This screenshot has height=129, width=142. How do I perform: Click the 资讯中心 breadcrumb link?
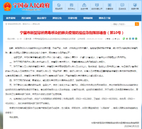[26, 24]
